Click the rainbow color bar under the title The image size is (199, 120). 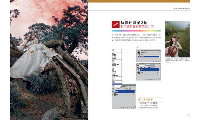point(136,31)
